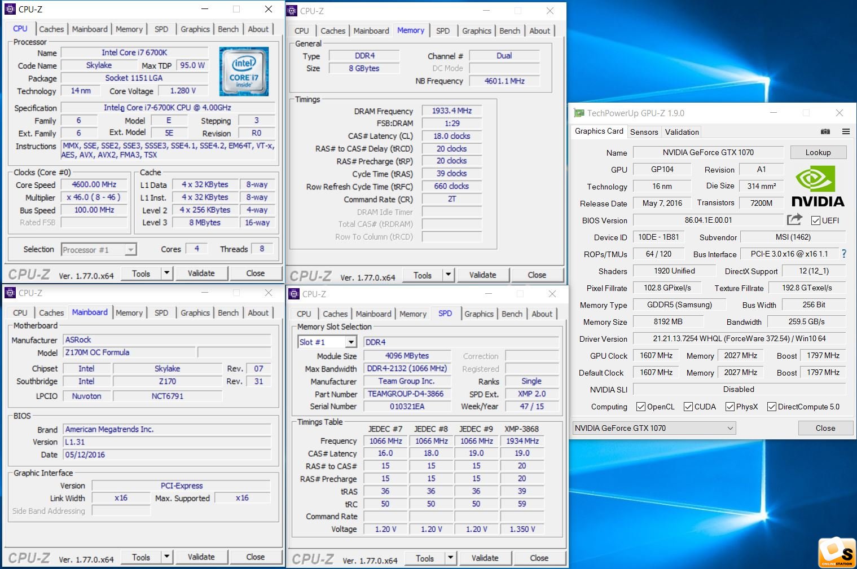This screenshot has width=857, height=569.
Task: Click Close button in Memory window
Action: point(537,275)
